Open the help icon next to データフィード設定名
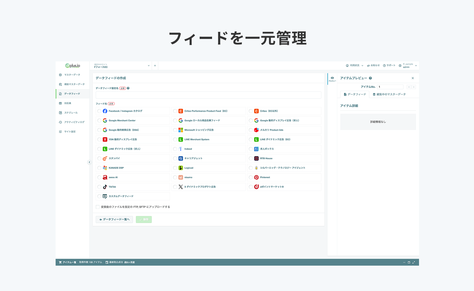Image resolution: width=474 pixels, height=291 pixels. coord(128,88)
